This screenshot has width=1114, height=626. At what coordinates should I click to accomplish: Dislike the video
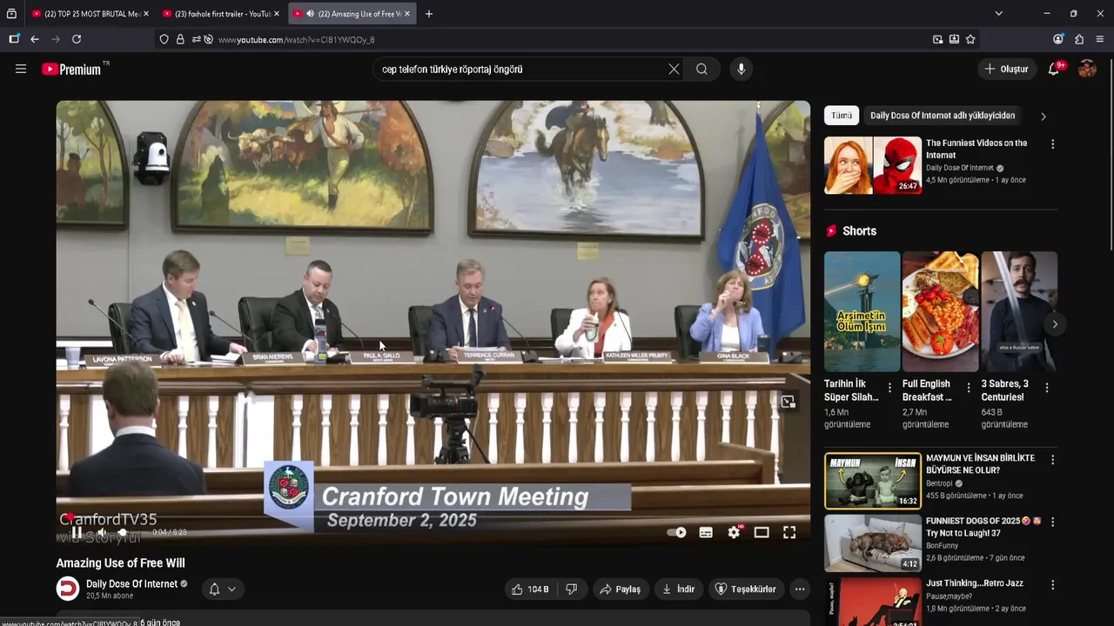tap(571, 589)
